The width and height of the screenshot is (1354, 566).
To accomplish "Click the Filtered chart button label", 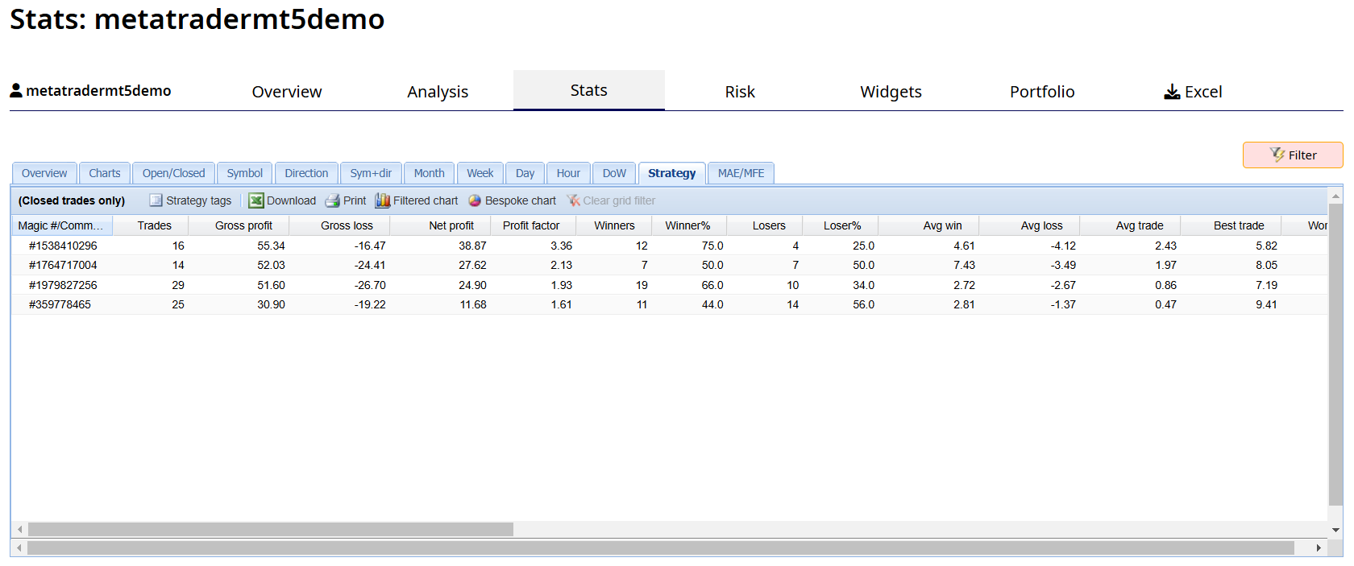I will coord(426,200).
